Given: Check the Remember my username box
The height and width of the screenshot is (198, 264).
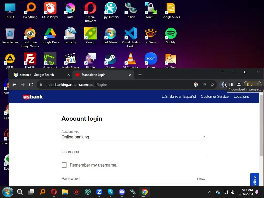Looking at the screenshot, I should (64, 165).
